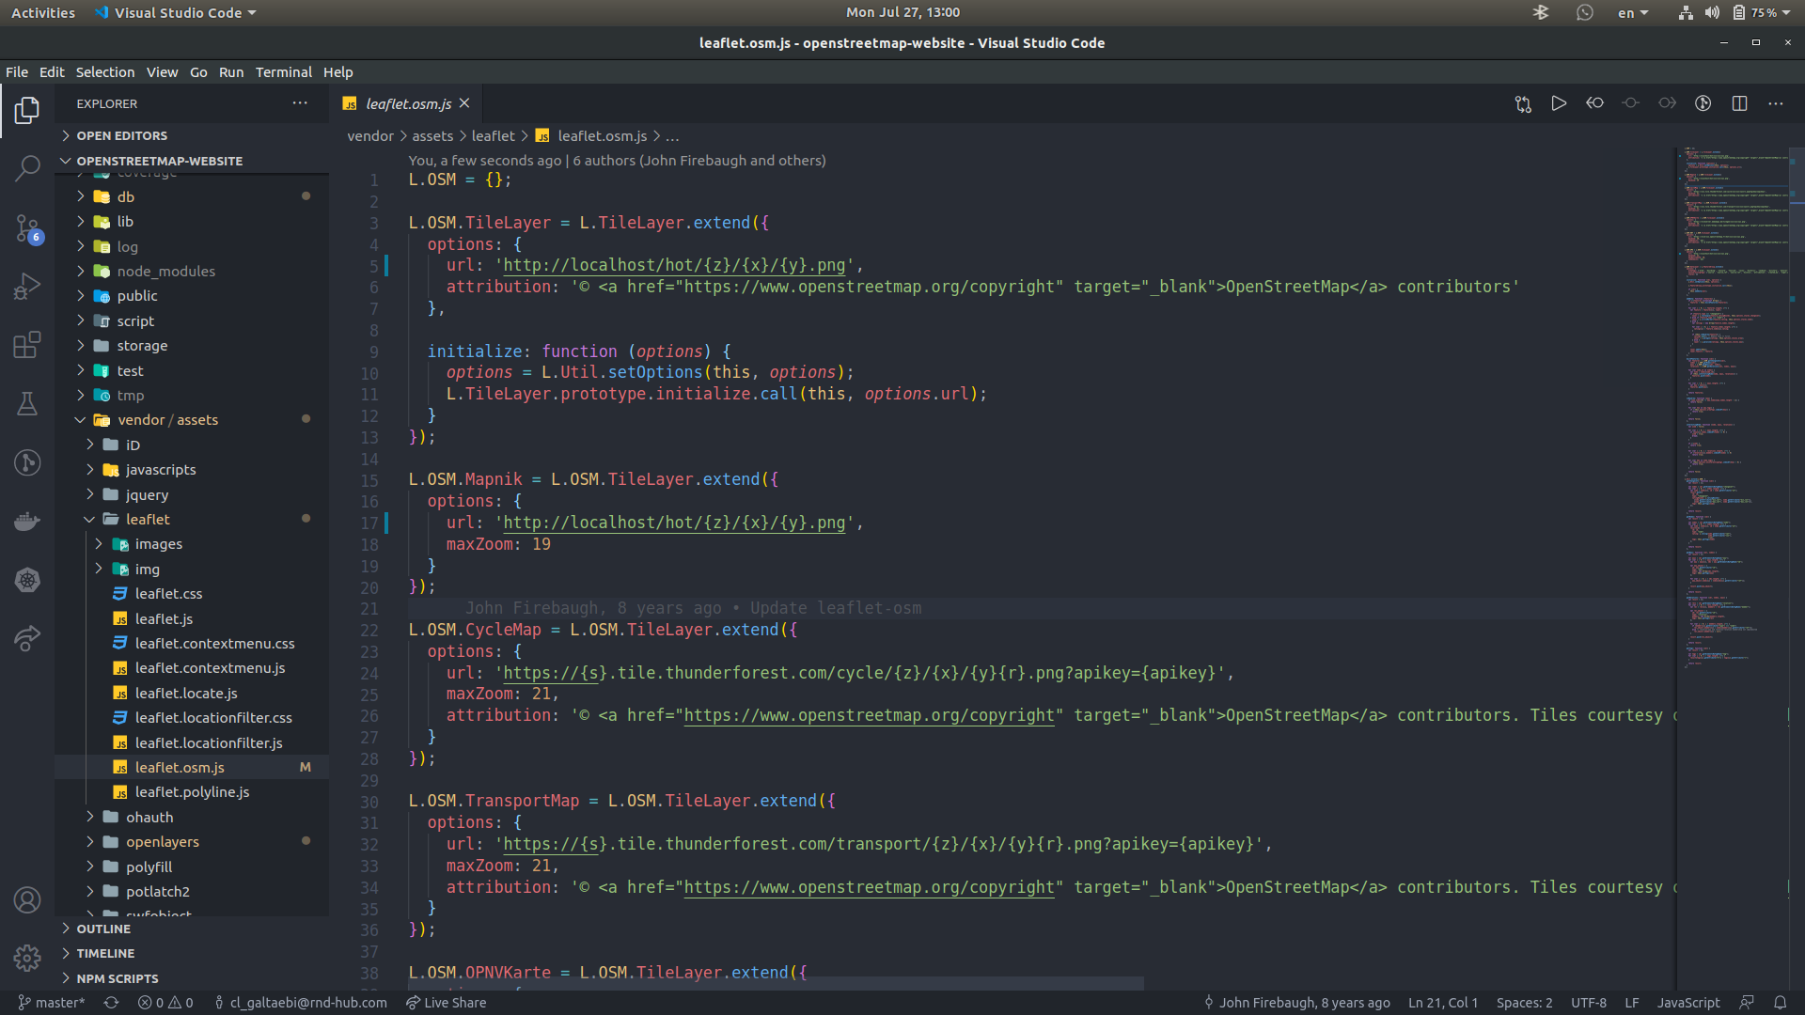Open the Visual Studio Code app menu
Screen dimensions: 1805x1015
[176, 12]
